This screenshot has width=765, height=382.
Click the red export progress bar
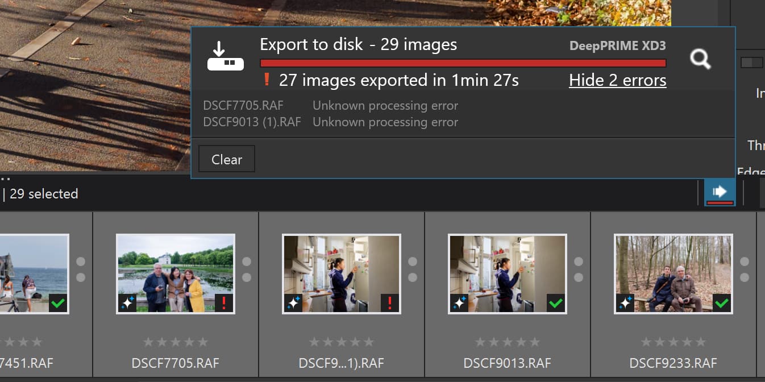(x=463, y=63)
